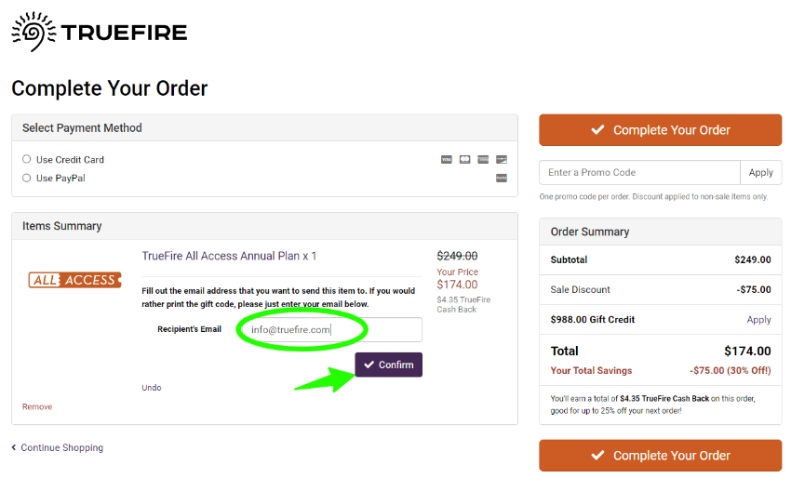Viewport: 791px width, 478px height.
Task: Click the third credit card icon
Action: pyautogui.click(x=483, y=159)
